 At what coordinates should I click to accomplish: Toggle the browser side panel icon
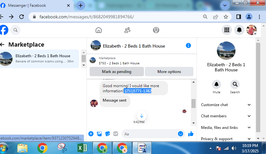click(238, 17)
